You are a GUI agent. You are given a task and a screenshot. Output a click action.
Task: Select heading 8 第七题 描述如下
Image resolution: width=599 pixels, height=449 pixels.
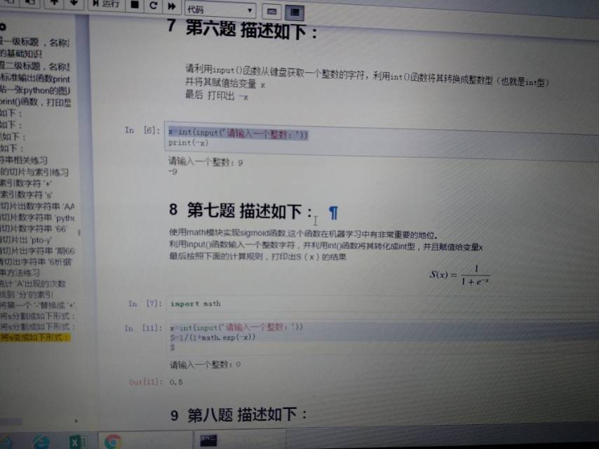241,210
